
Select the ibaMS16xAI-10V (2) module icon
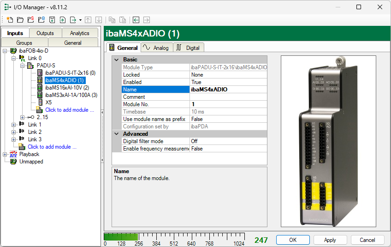point(40,88)
